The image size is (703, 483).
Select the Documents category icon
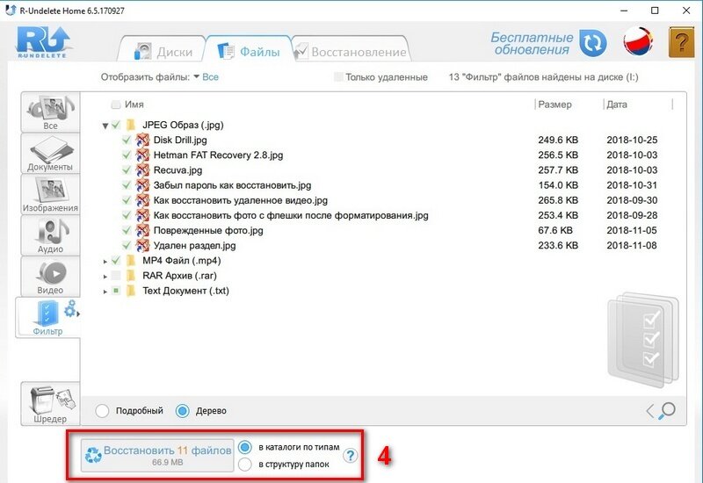tap(50, 153)
